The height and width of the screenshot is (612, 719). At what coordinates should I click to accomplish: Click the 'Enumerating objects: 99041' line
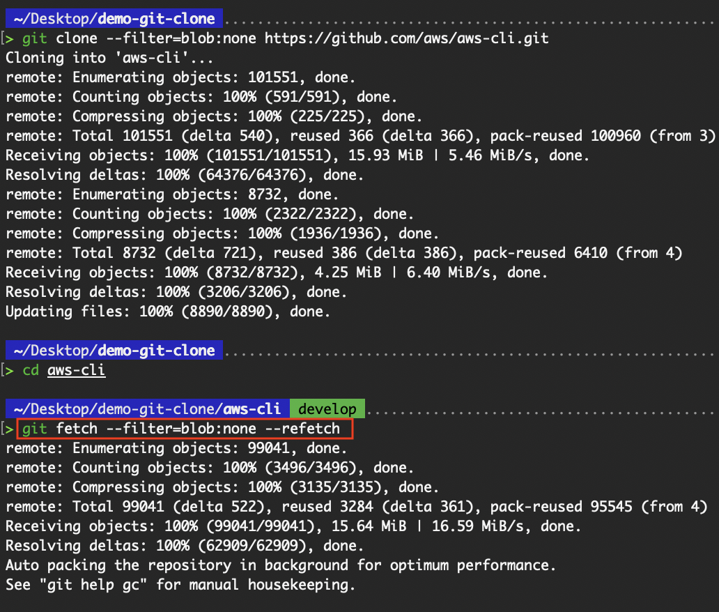tap(176, 447)
